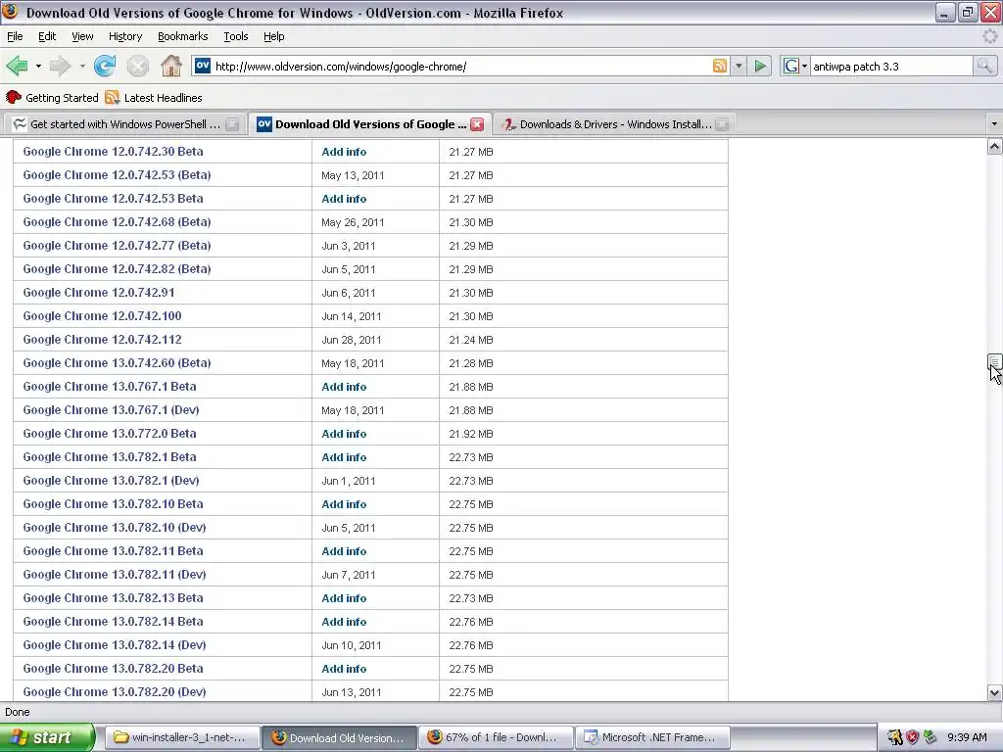This screenshot has width=1003, height=752.
Task: Click the green Go arrow button
Action: point(760,66)
